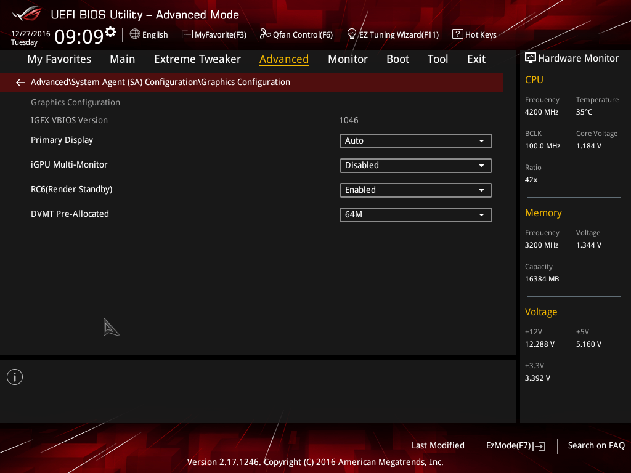This screenshot has height=473, width=631.
Task: Click the Core Voltage value 1.184 V
Action: (x=588, y=145)
